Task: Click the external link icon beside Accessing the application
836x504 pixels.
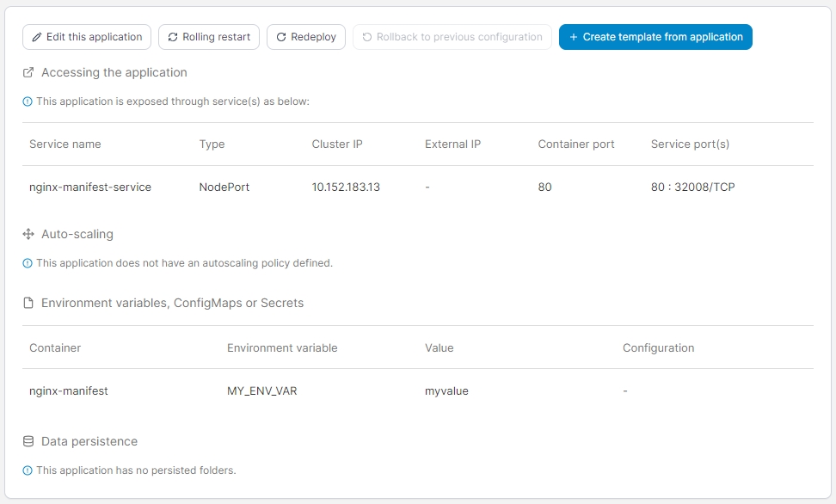Action: click(x=28, y=72)
